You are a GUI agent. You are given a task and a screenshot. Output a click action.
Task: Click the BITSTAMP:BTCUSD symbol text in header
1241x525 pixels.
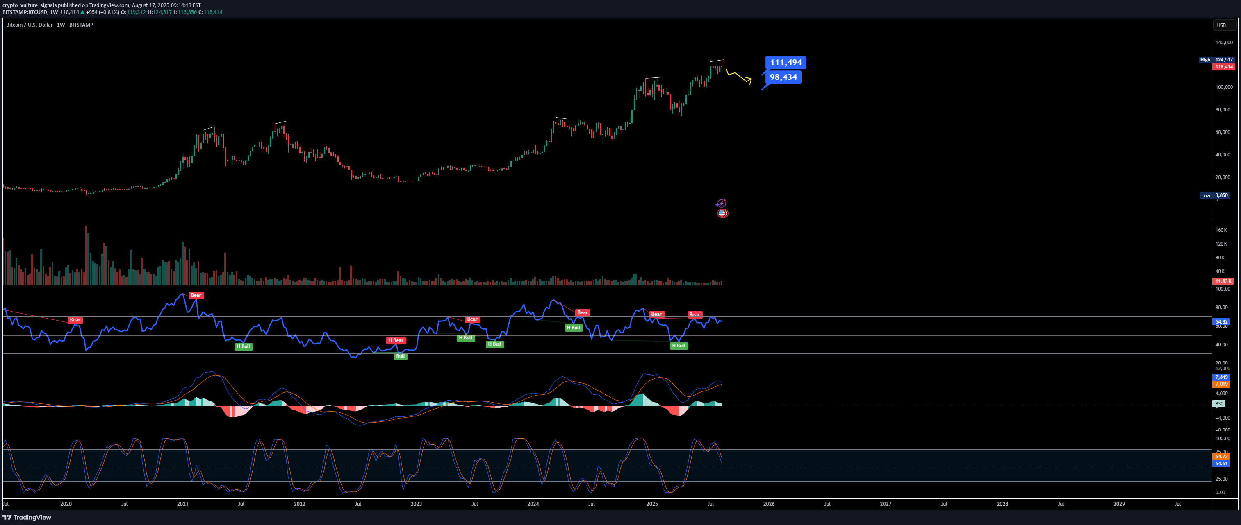pyautogui.click(x=25, y=12)
